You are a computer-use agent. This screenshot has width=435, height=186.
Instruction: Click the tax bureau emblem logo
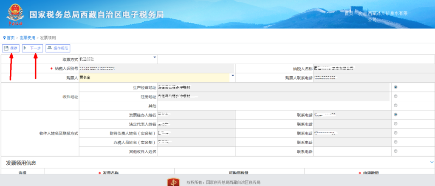click(15, 14)
